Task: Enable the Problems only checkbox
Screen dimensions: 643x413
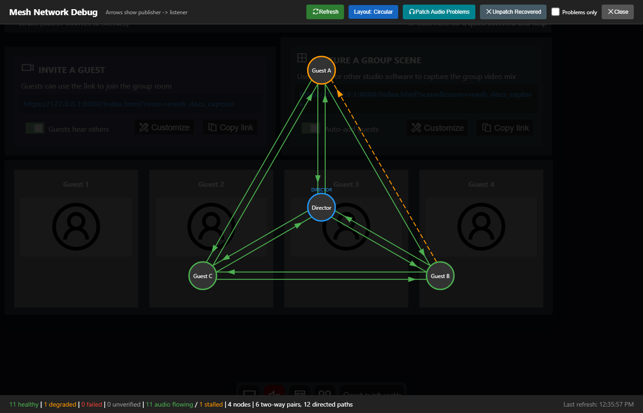Action: [555, 12]
